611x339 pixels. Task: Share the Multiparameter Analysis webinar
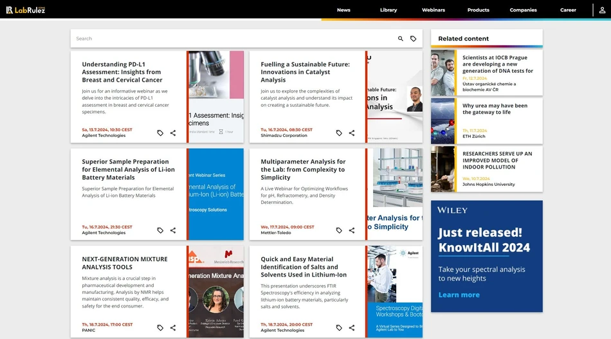tap(352, 230)
